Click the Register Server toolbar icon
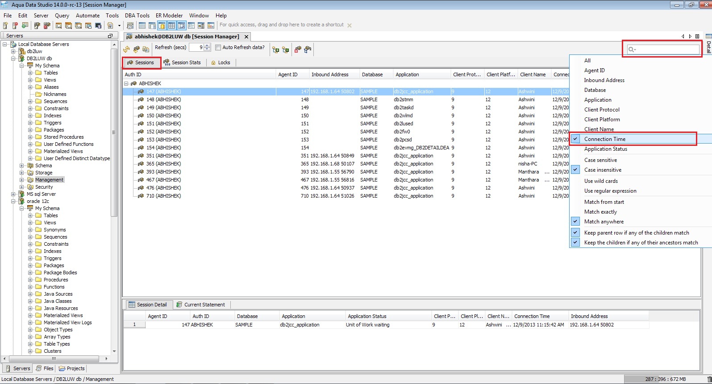Image resolution: width=712 pixels, height=384 pixels. click(5, 25)
